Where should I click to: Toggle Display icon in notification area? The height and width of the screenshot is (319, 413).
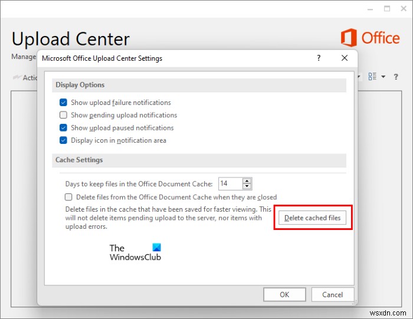click(x=63, y=140)
